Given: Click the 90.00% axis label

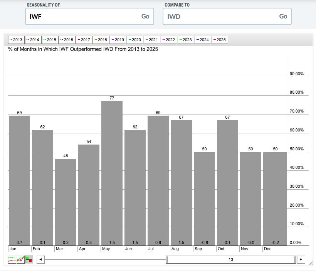Looking at the screenshot, I should tap(297, 74).
